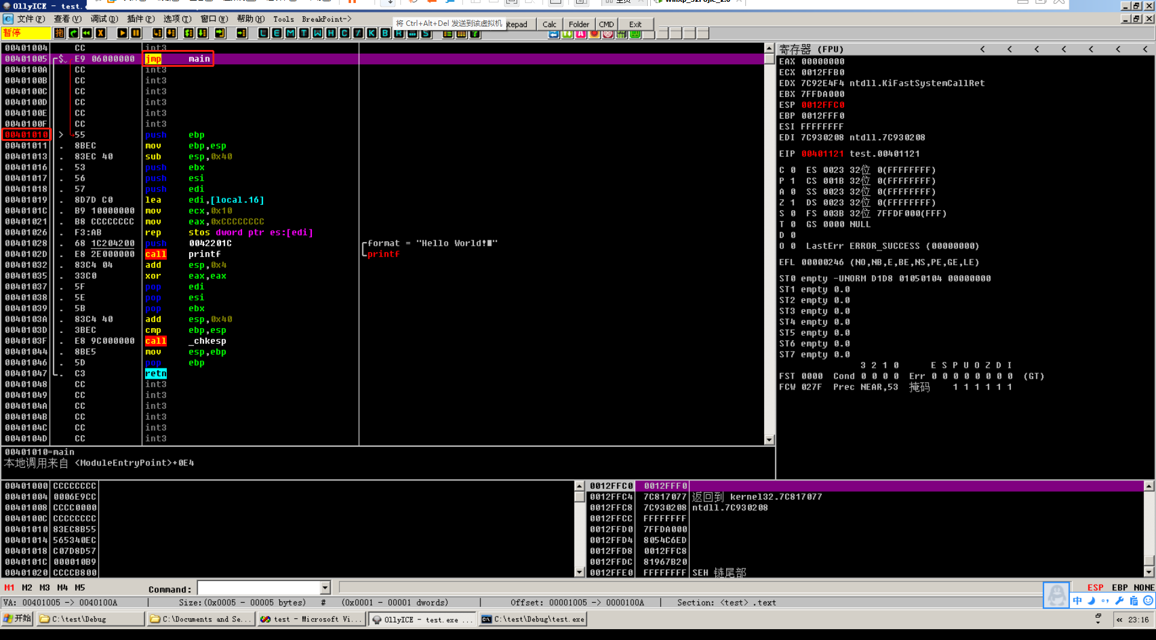
Task: Open the BreakPoint-> menu
Action: coord(326,19)
